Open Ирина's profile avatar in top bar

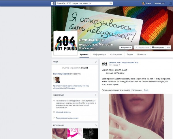point(143,3)
